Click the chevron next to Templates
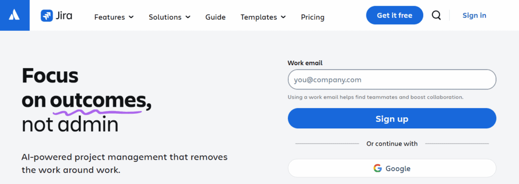 [283, 17]
